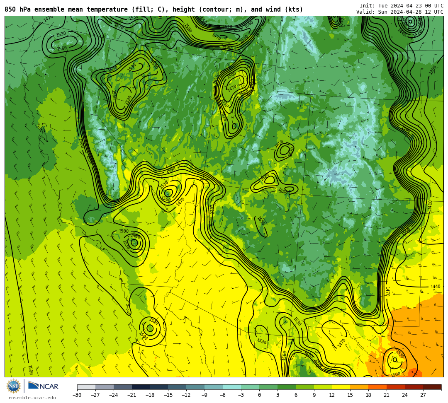Click the 18 colorbar tick label
448x403 pixels.
click(369, 395)
